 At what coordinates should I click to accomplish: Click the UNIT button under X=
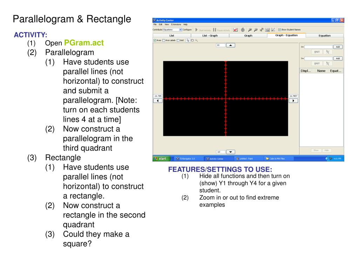pos(317,52)
